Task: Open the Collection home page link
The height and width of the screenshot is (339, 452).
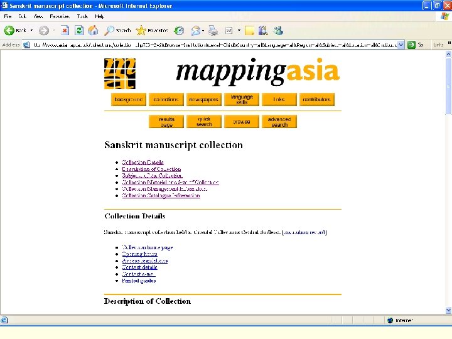Action: [148, 247]
